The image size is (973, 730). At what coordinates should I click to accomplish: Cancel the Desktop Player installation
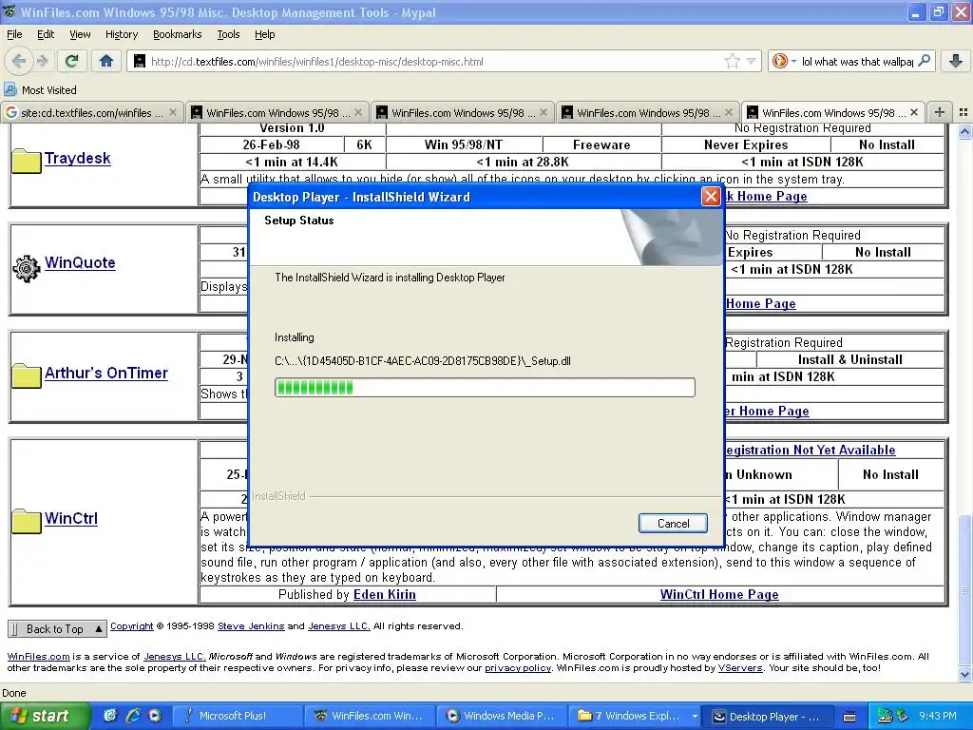point(673,524)
